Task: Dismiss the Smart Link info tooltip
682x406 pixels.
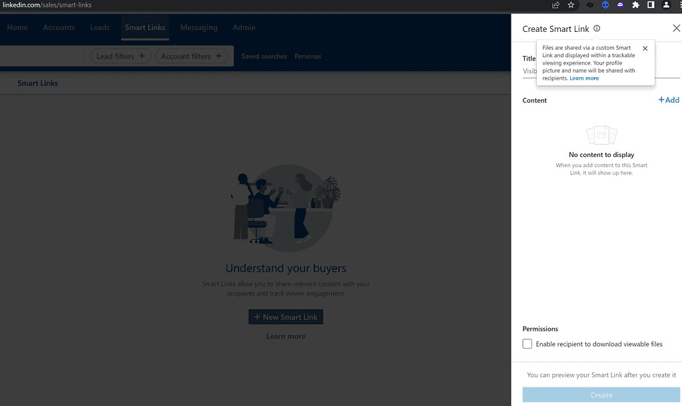Action: [x=645, y=48]
